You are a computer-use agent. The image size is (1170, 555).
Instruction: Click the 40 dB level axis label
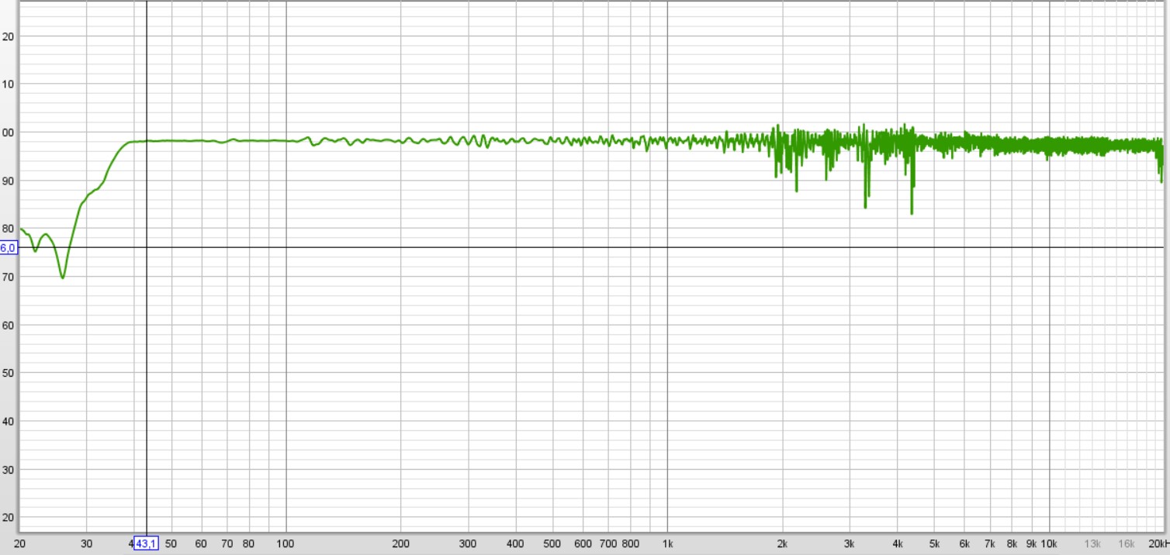[9, 422]
